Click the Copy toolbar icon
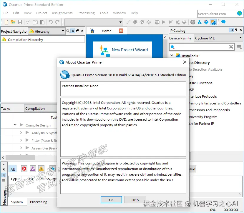The width and height of the screenshot is (244, 213). tap(35, 22)
